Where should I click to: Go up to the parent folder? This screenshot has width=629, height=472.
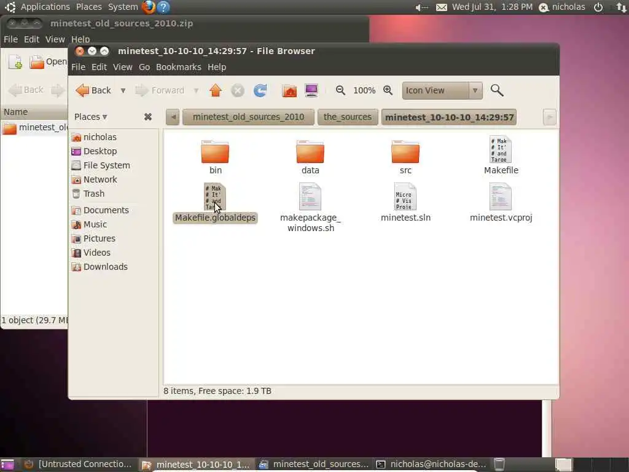pos(216,90)
